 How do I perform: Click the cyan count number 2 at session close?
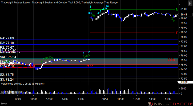89,52
